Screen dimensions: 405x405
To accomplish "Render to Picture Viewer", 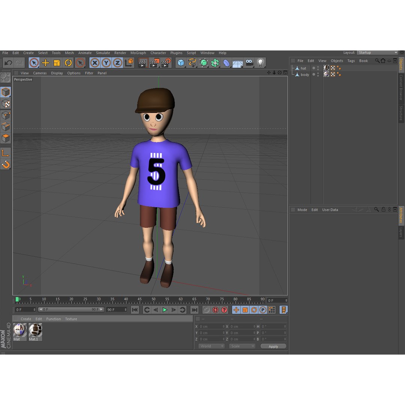I will click(x=154, y=63).
